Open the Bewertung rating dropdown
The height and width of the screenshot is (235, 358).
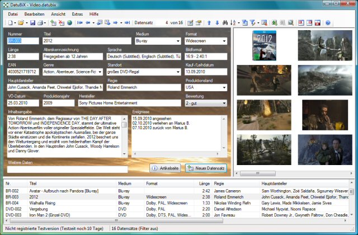click(x=225, y=104)
